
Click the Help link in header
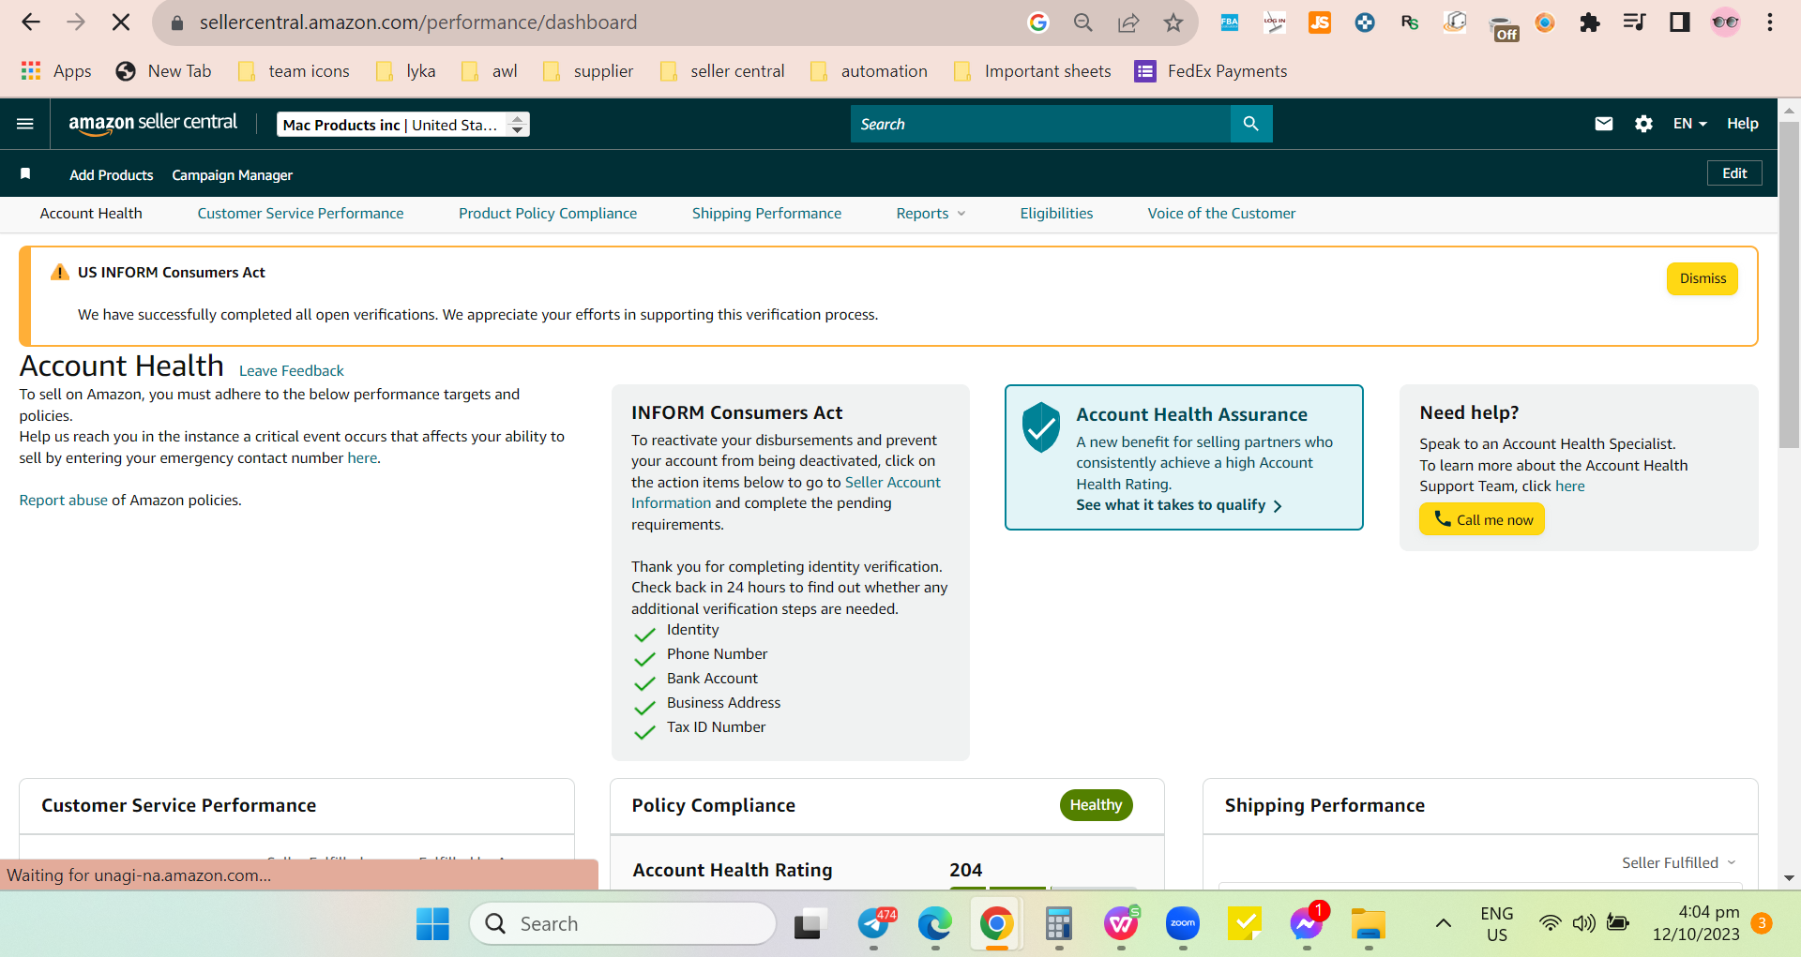(1743, 124)
